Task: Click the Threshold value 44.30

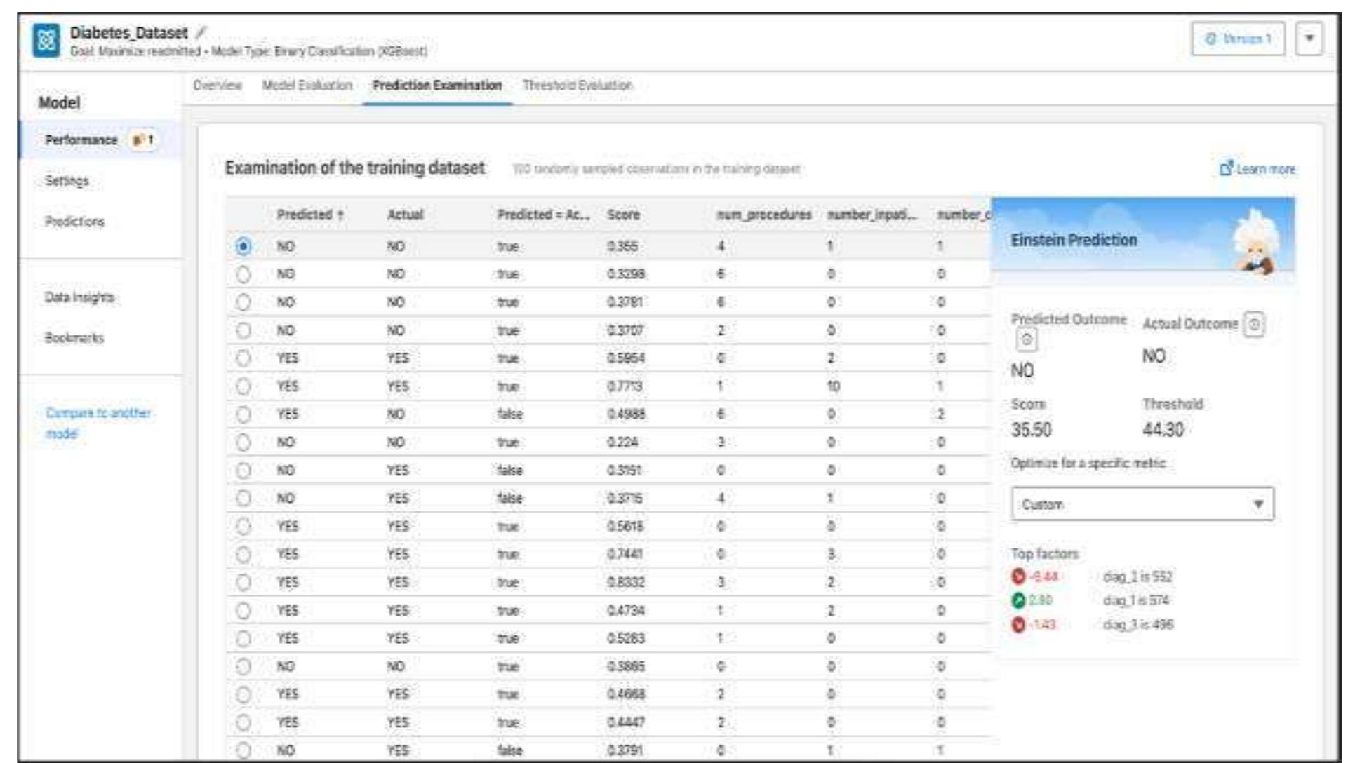Action: click(1163, 429)
